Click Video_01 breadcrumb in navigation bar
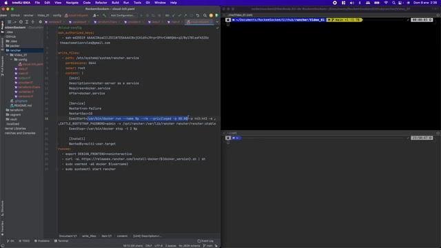 pyautogui.click(x=43, y=15)
